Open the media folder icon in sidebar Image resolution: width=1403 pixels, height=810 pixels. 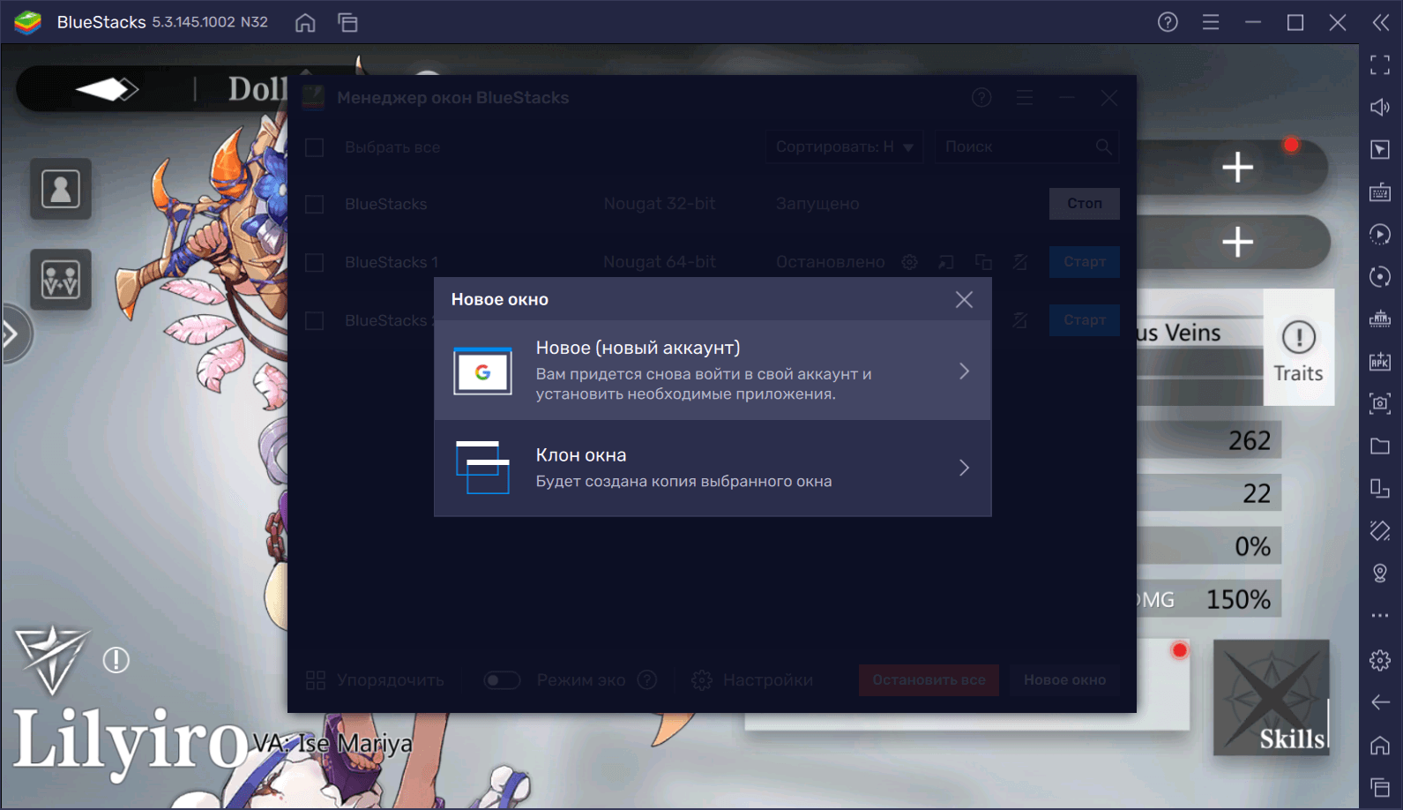[1380, 446]
